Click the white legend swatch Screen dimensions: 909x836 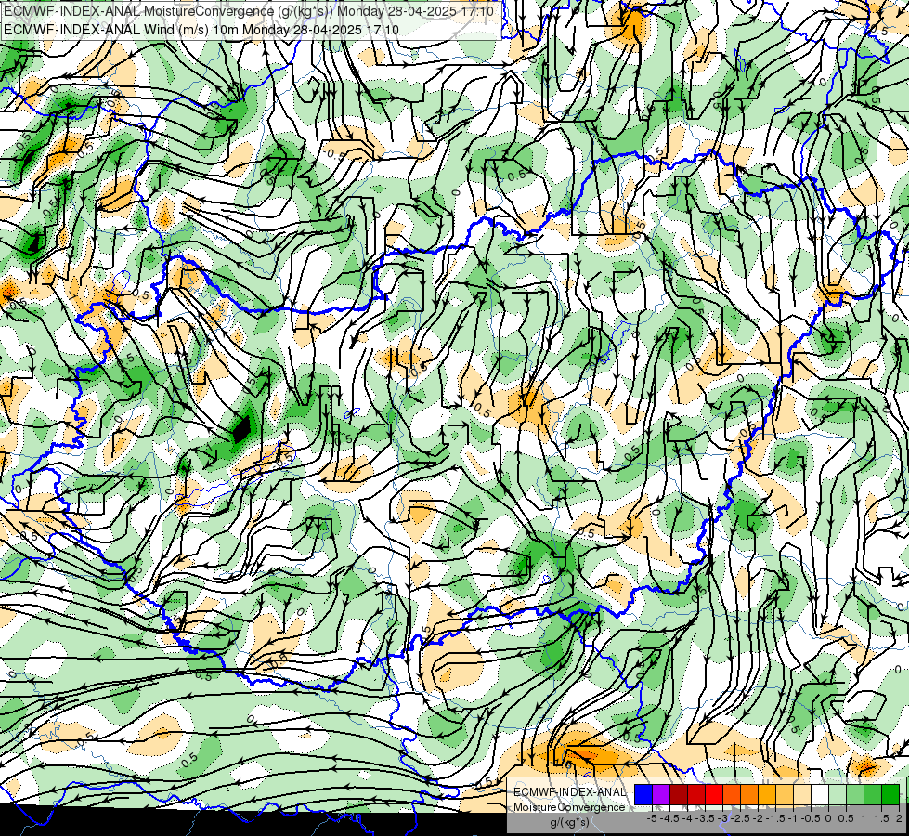(820, 795)
